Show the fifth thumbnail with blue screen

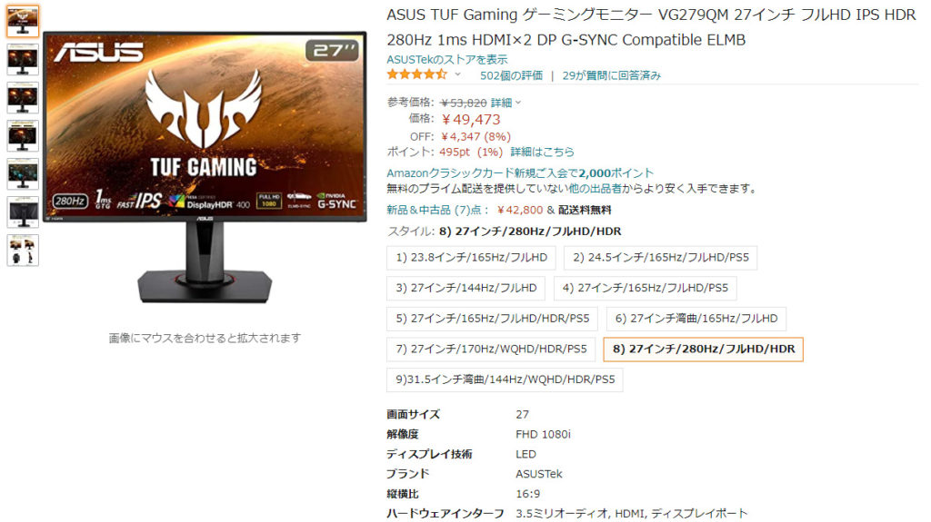pyautogui.click(x=23, y=173)
